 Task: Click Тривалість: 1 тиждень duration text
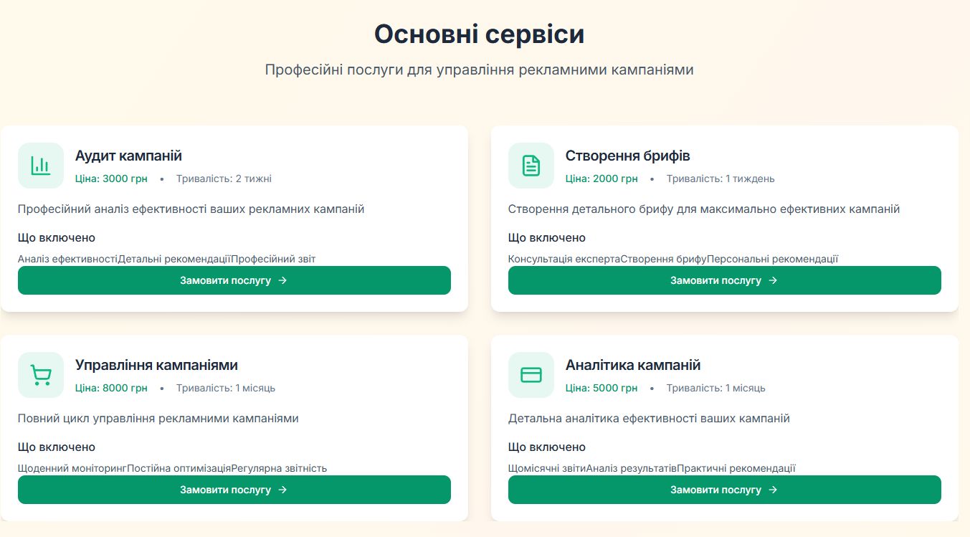pyautogui.click(x=721, y=179)
